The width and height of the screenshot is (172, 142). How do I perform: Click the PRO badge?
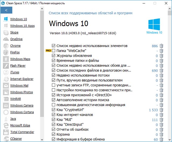(48, 50)
